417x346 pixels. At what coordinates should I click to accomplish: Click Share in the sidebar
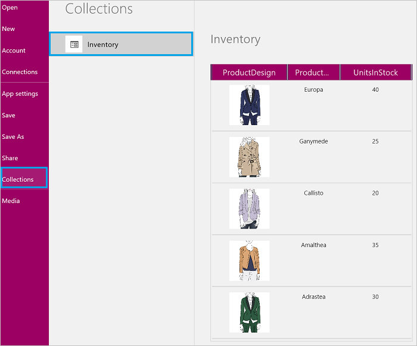point(10,158)
